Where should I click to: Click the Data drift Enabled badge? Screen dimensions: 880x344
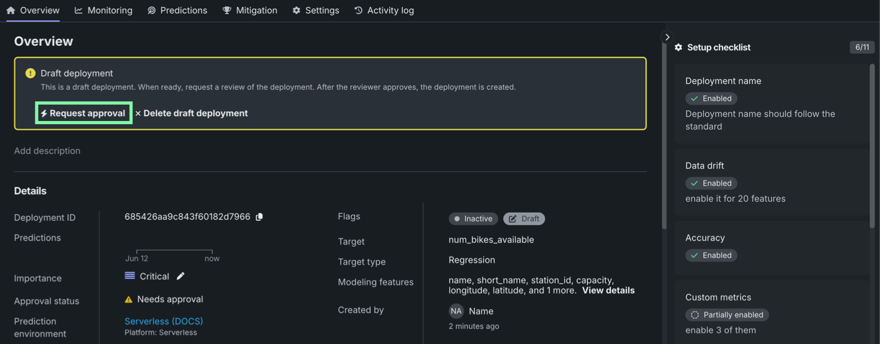click(x=711, y=183)
